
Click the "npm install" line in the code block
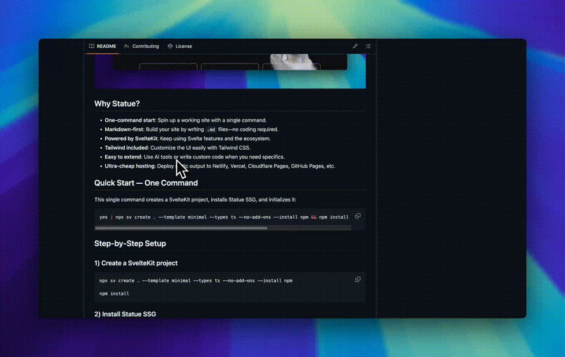click(x=114, y=293)
